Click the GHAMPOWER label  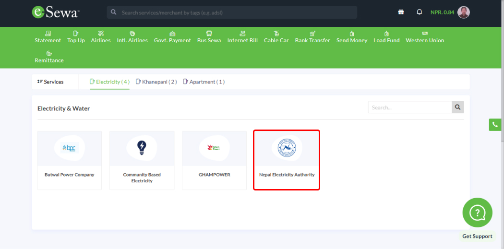(215, 175)
